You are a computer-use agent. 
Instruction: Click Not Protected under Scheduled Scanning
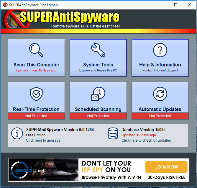[x=98, y=116]
